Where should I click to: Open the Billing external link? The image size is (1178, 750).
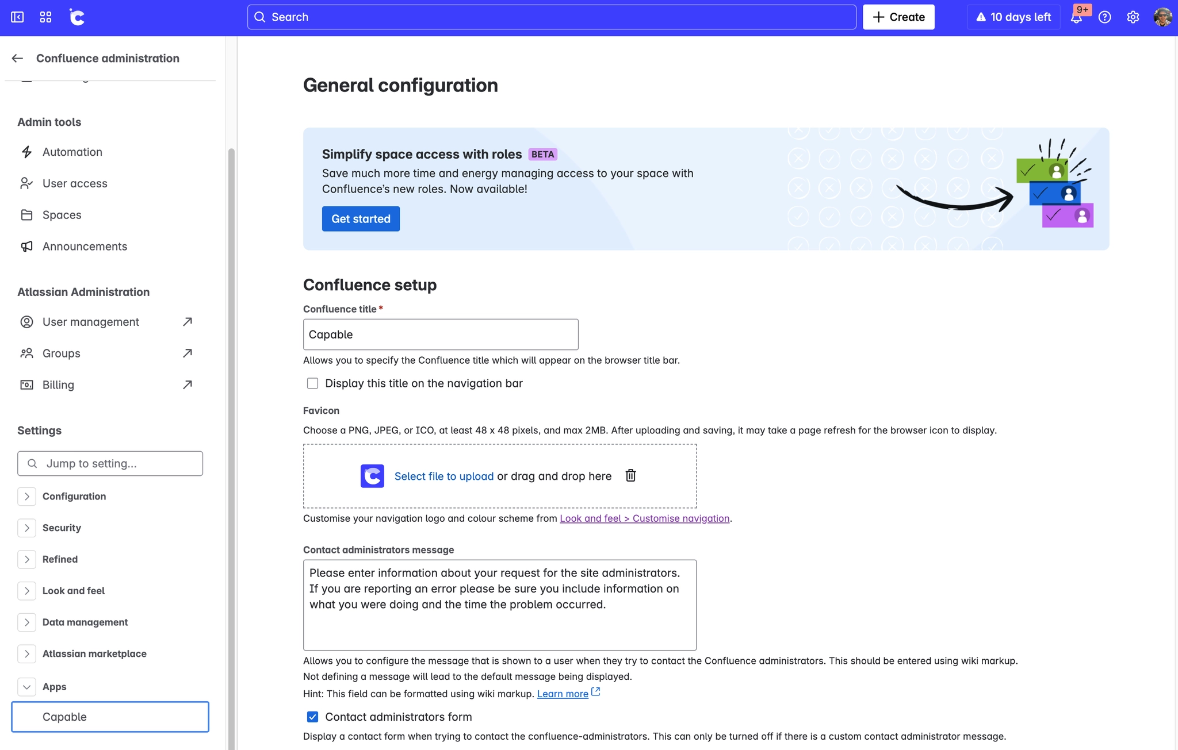click(187, 384)
